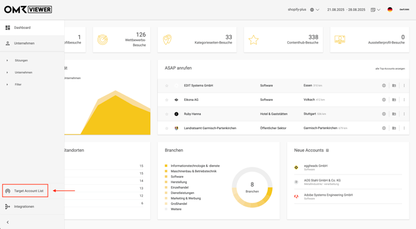Click the Integrationen icon in sidebar
Screen dimensions: 416x229
click(8, 207)
